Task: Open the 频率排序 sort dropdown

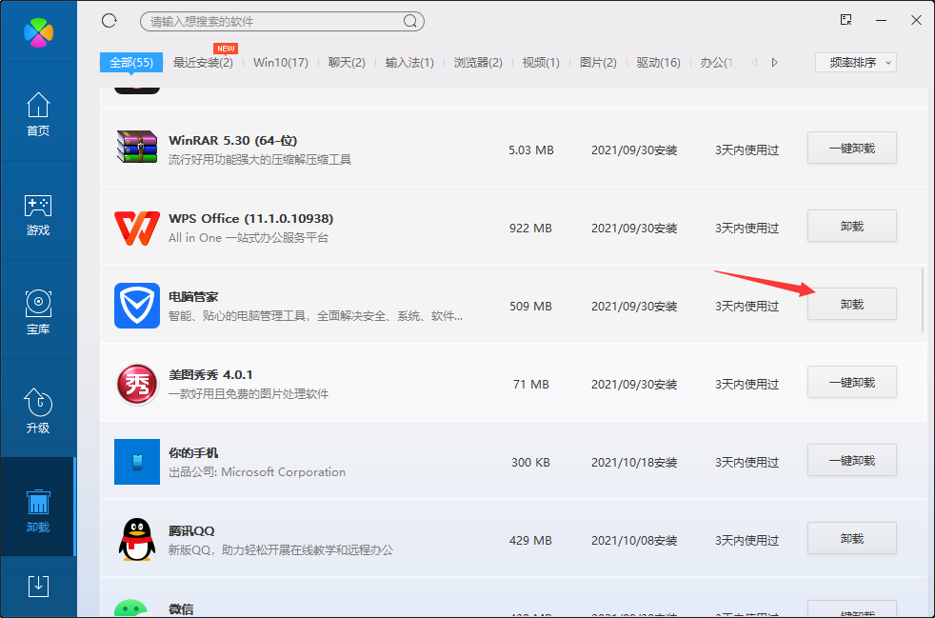Action: (x=856, y=63)
